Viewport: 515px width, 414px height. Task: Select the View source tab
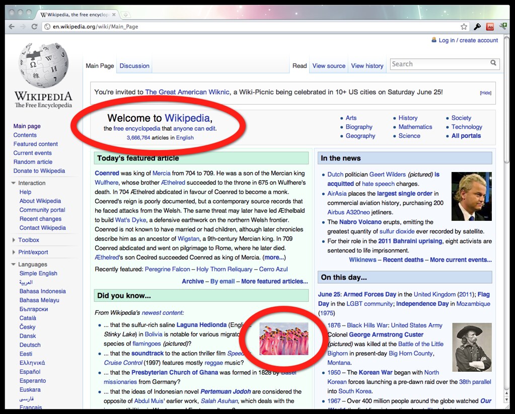329,66
